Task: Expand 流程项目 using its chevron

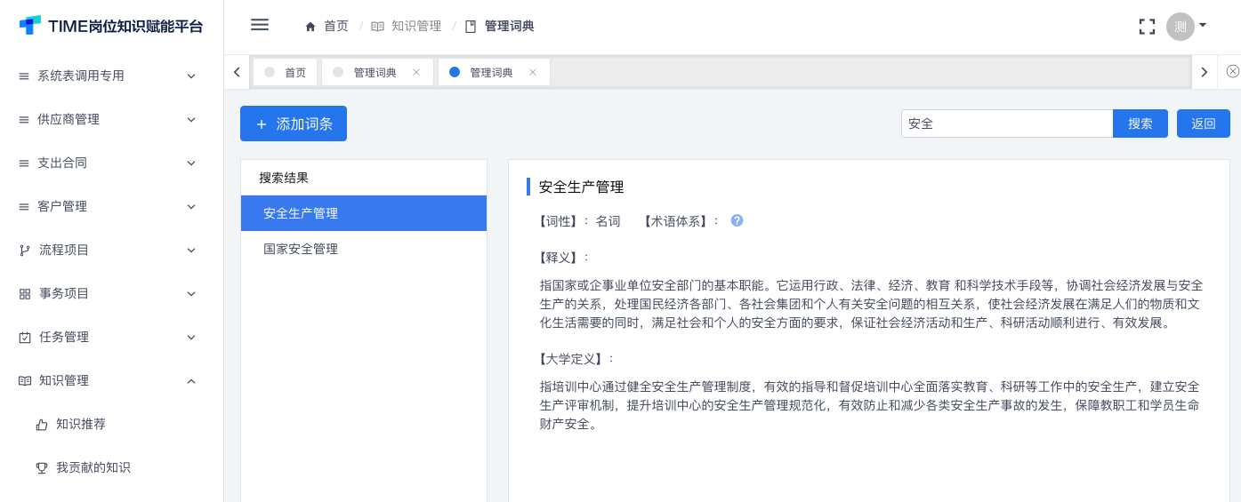Action: pos(191,250)
